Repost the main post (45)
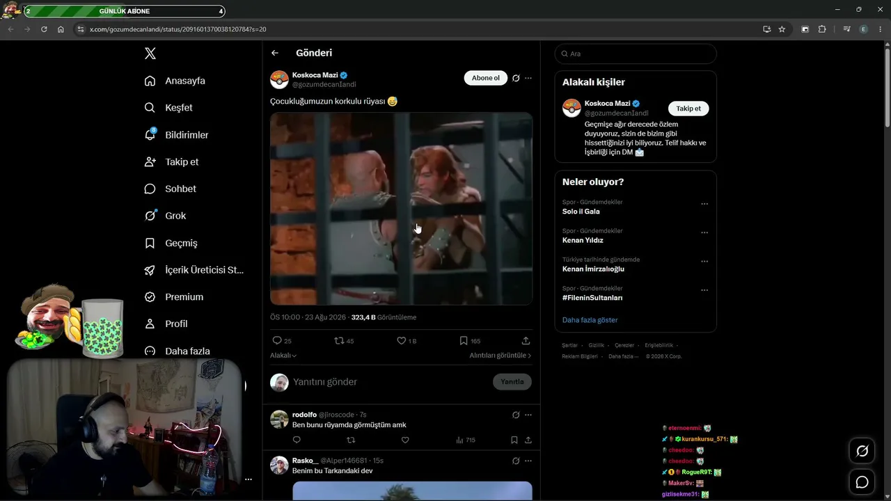891x501 pixels. pyautogui.click(x=344, y=341)
